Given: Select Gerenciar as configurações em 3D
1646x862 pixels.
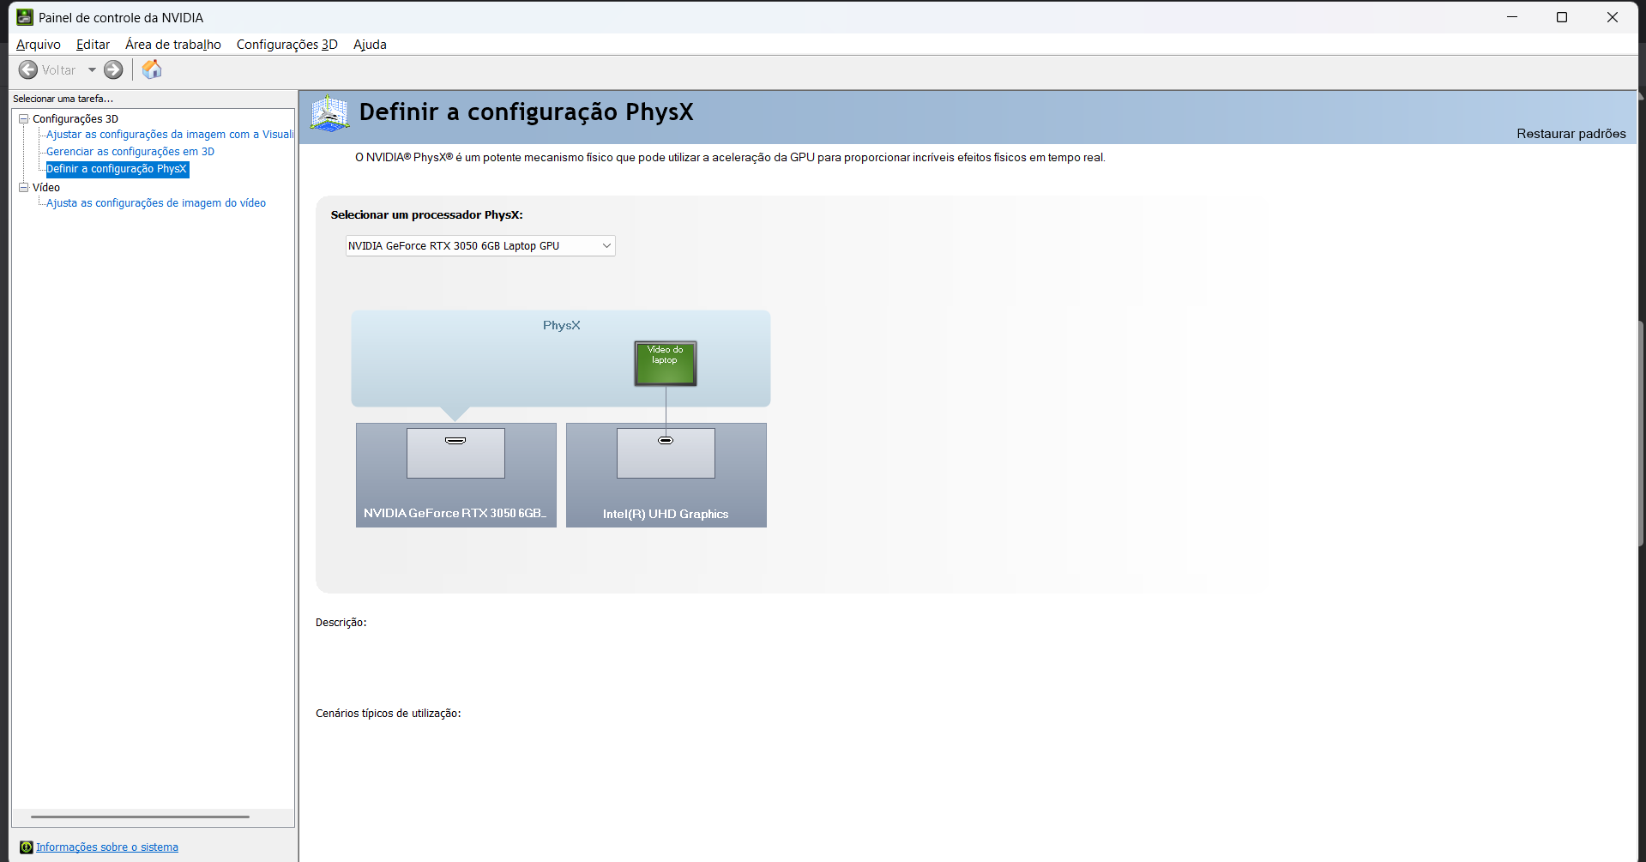Looking at the screenshot, I should [130, 152].
